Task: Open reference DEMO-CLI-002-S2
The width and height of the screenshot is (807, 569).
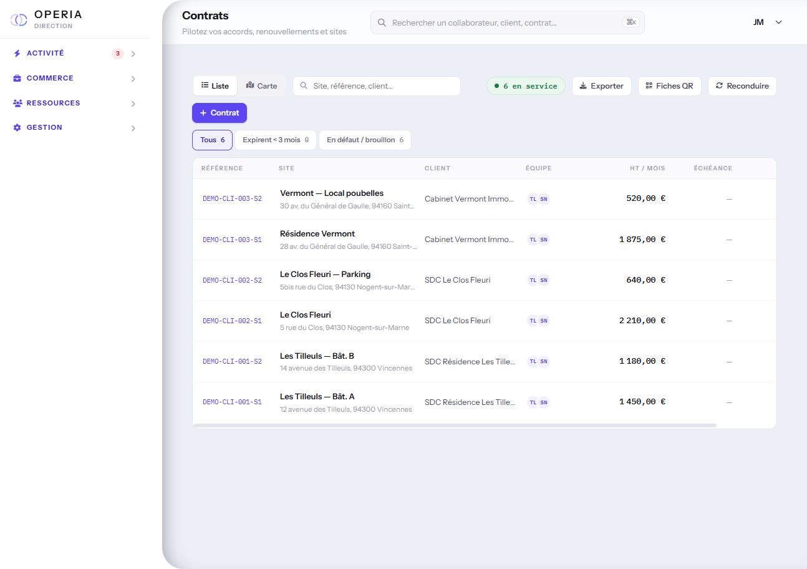Action: 232,281
